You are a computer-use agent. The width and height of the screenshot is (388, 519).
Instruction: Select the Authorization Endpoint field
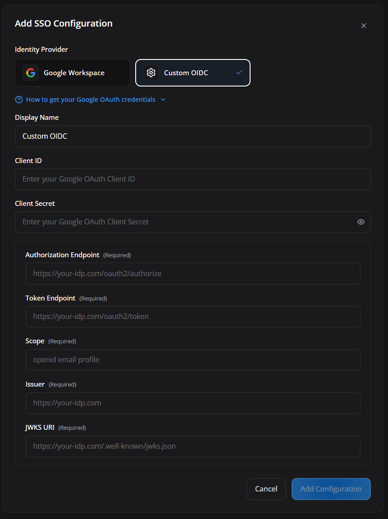click(193, 274)
